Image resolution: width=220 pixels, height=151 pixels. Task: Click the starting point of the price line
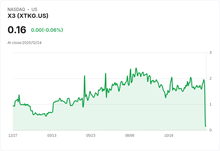coord(13,106)
